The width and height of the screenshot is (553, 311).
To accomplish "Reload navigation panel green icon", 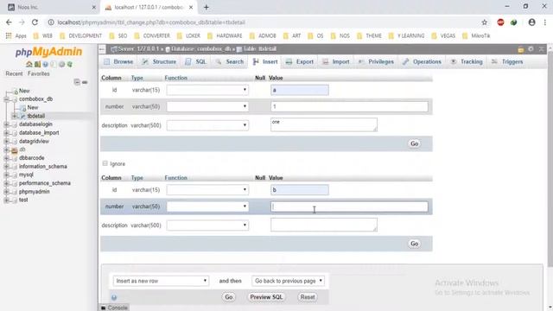I will click(70, 64).
